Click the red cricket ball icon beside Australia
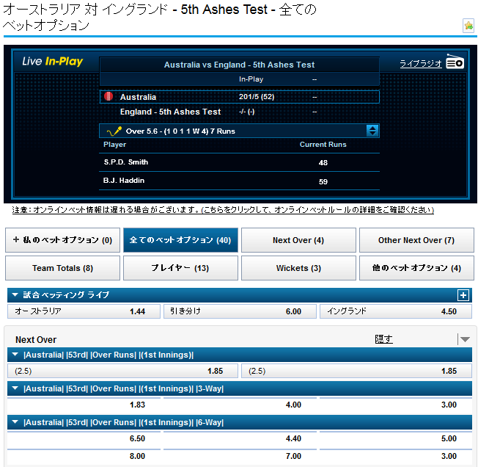The width and height of the screenshot is (478, 467). coord(109,97)
